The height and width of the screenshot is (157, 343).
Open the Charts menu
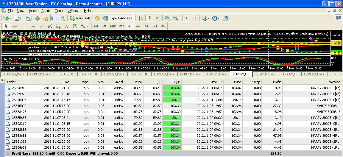[x=46, y=10]
